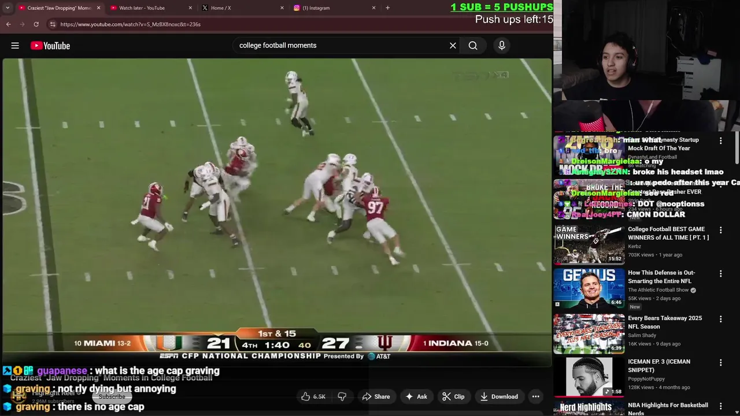Open options menu for NBA Highlights video
This screenshot has width=740, height=416.
720,407
